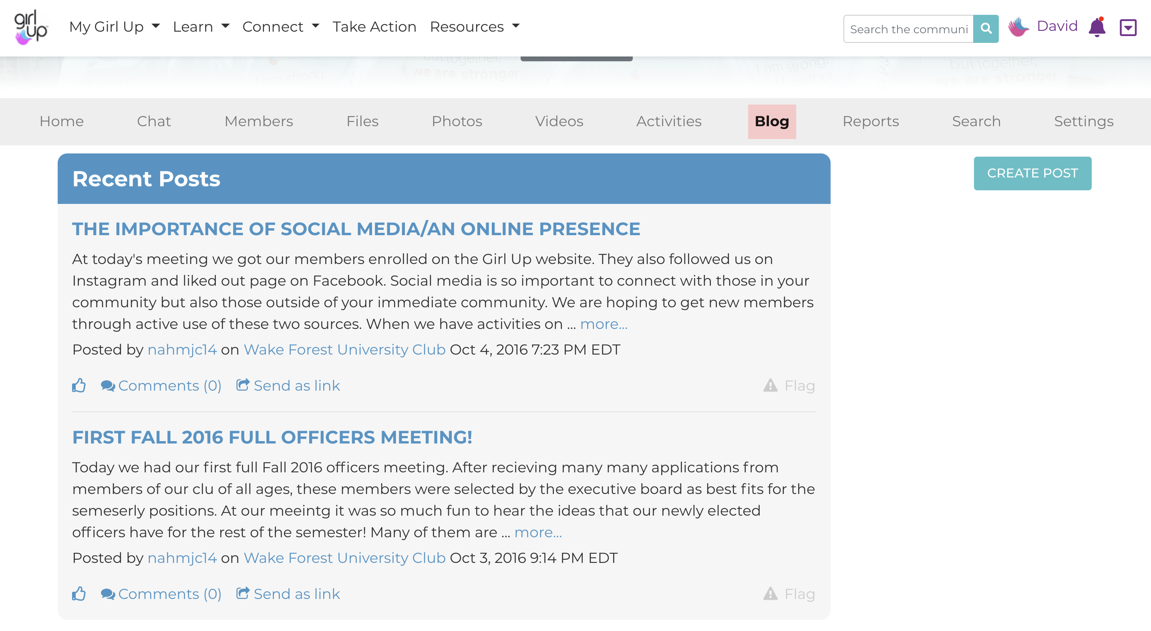Click the Oct 4, 2016 7:23 PM EDT timestamp
This screenshot has width=1151, height=631.
[535, 349]
